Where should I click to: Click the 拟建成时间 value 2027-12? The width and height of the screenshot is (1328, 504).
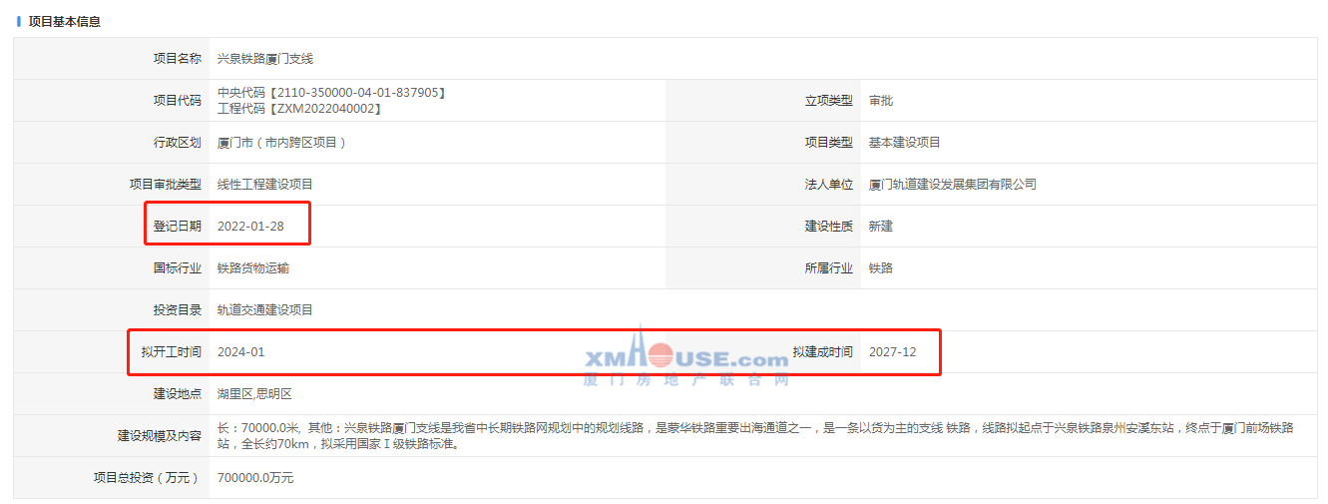[892, 352]
